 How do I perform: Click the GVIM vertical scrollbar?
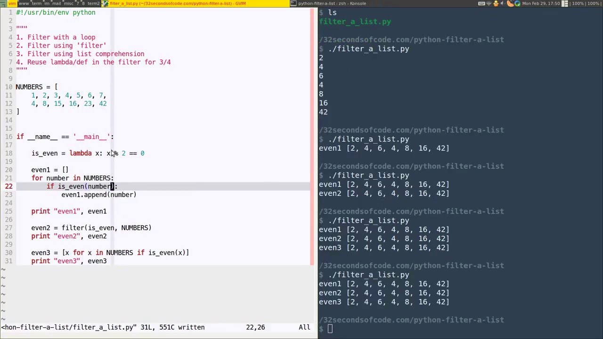tap(312, 137)
